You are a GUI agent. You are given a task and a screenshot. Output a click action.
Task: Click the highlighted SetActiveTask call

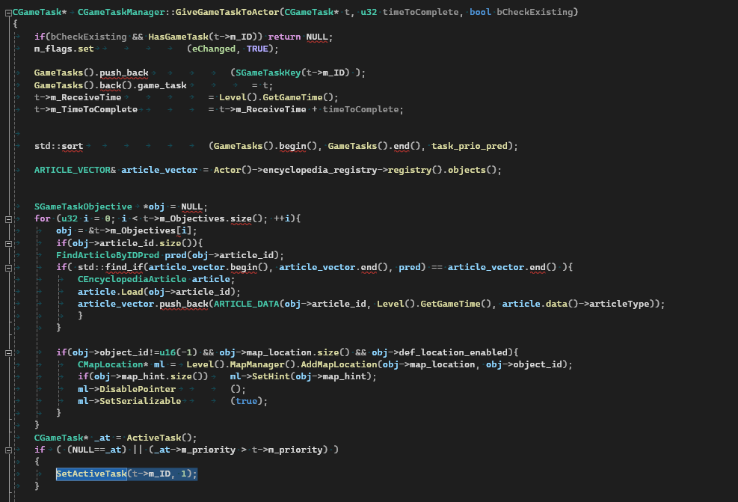pos(126,474)
